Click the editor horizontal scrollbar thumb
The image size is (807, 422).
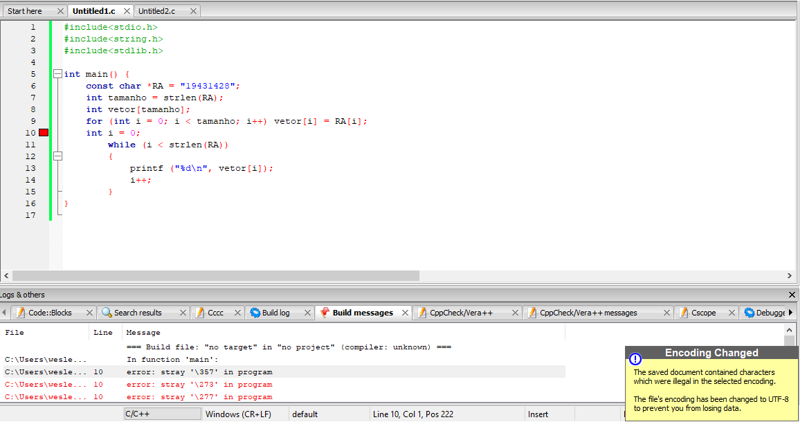[216, 276]
